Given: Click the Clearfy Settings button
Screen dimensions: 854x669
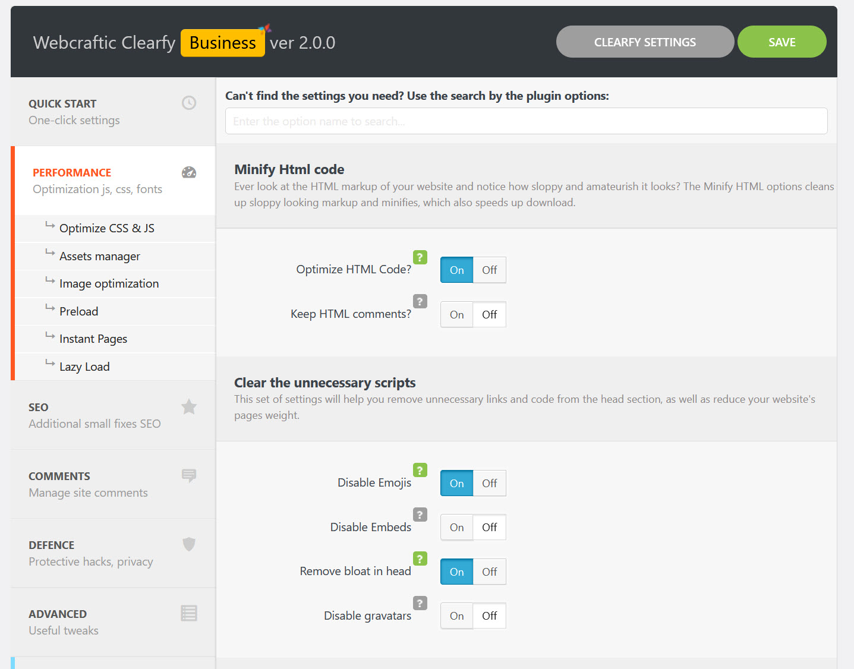Looking at the screenshot, I should 645,42.
